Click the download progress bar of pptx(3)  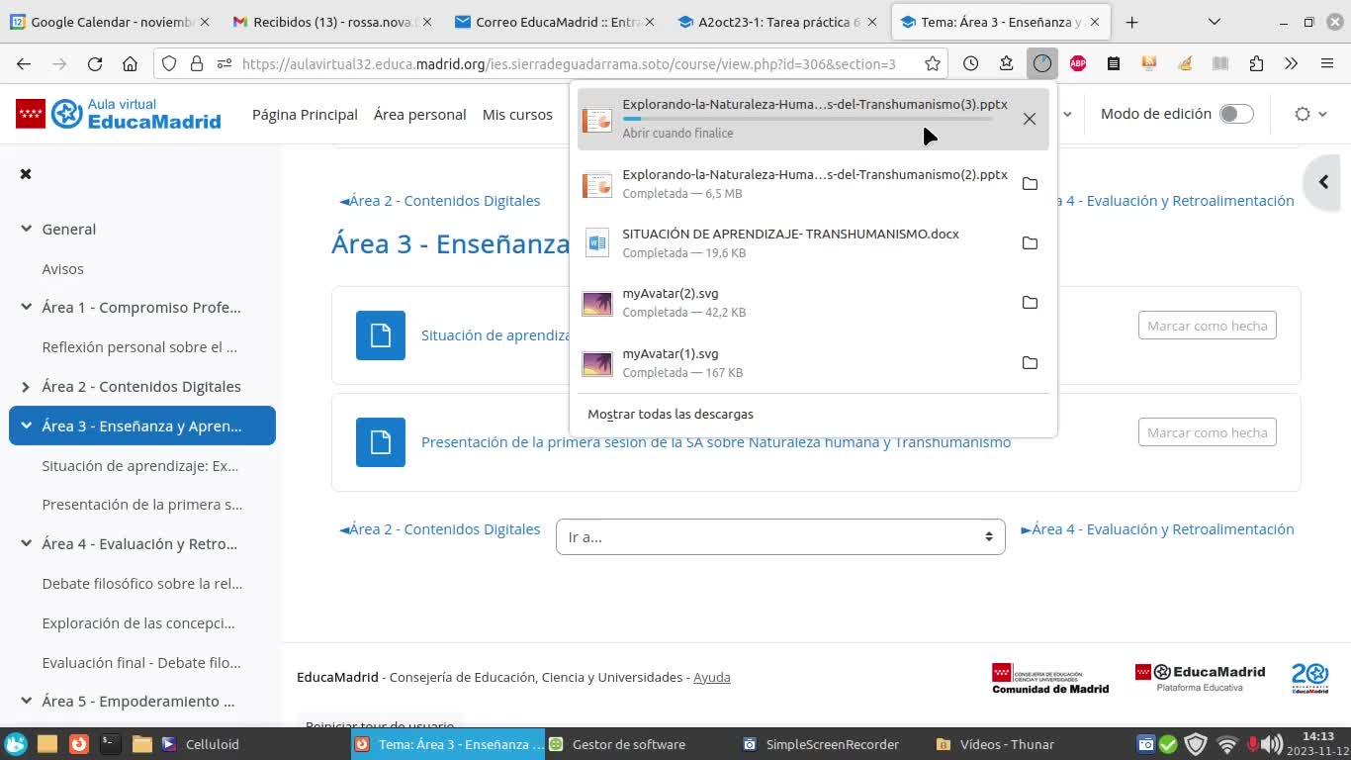click(807, 119)
